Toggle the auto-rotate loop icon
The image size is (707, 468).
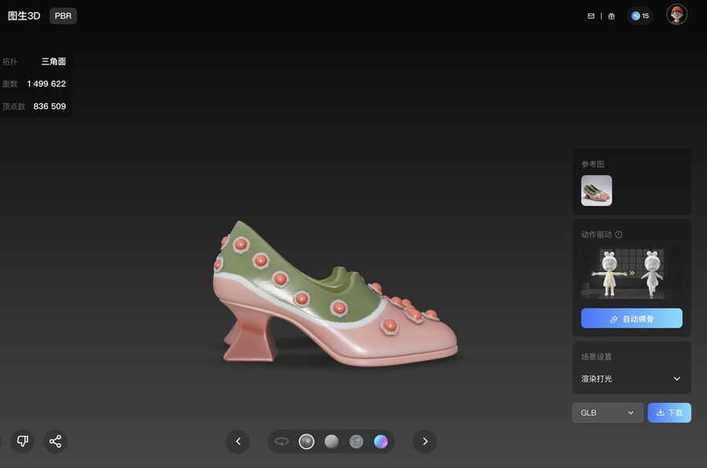[x=281, y=441]
